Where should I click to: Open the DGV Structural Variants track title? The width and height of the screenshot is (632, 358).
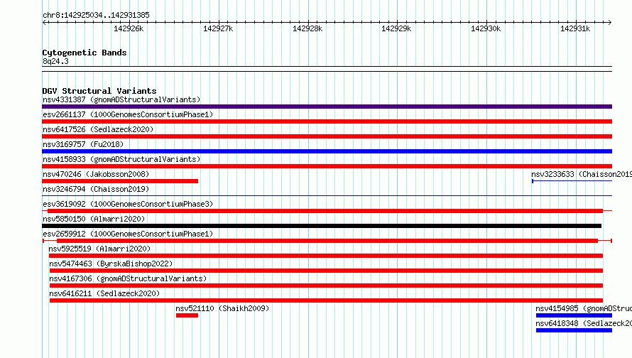(x=99, y=91)
